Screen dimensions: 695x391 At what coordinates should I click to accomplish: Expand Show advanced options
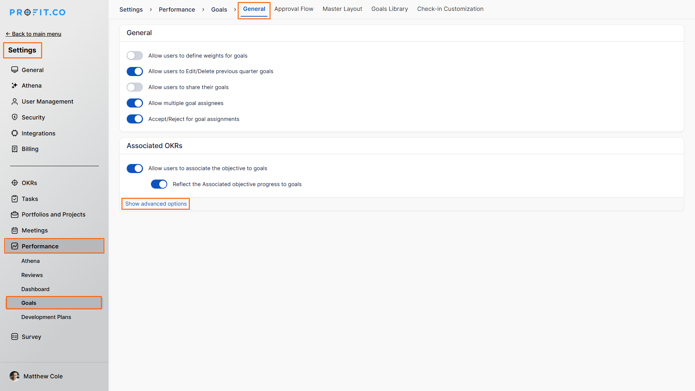pos(156,204)
